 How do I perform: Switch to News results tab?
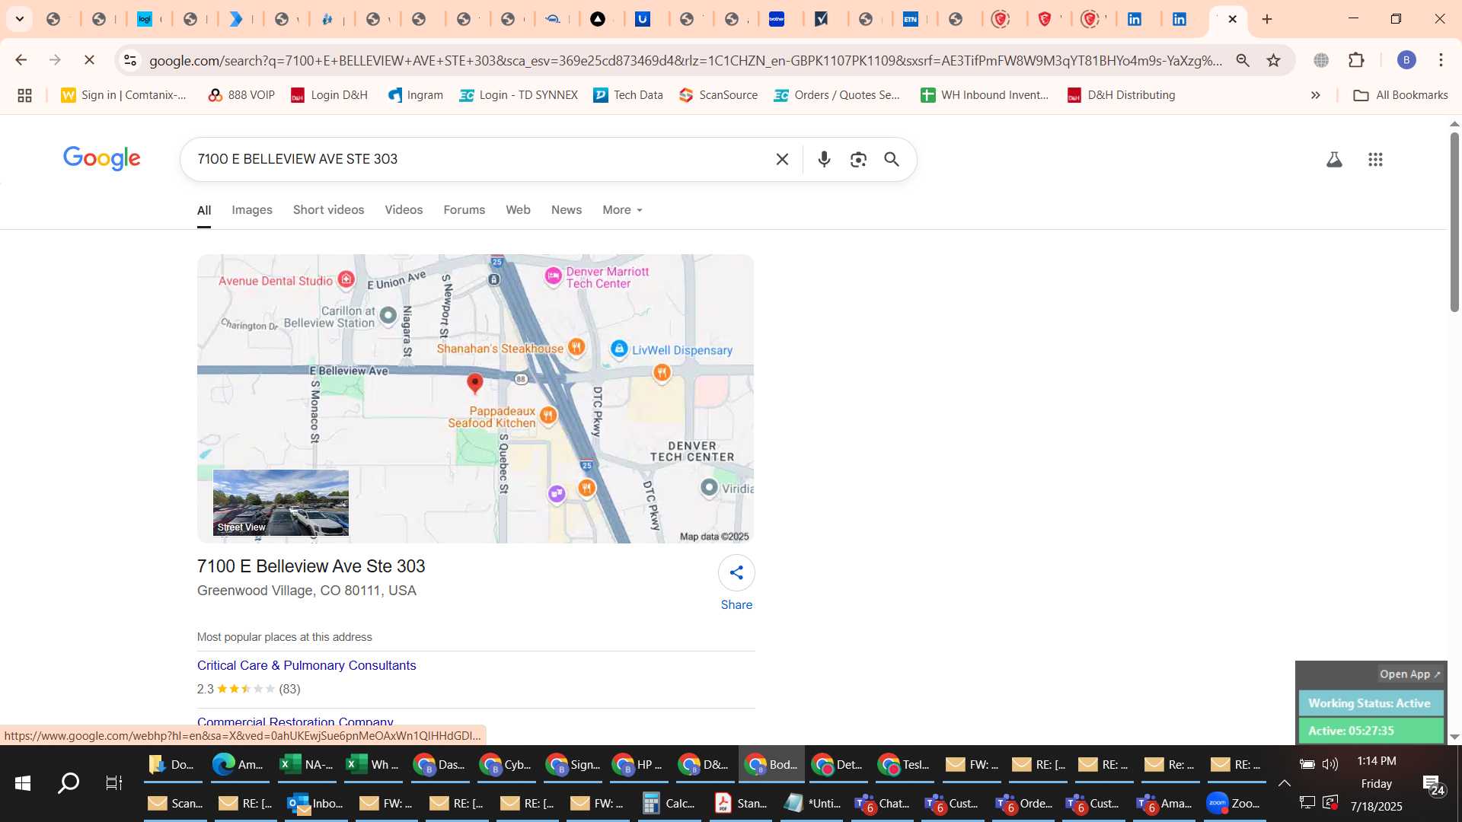click(x=567, y=210)
